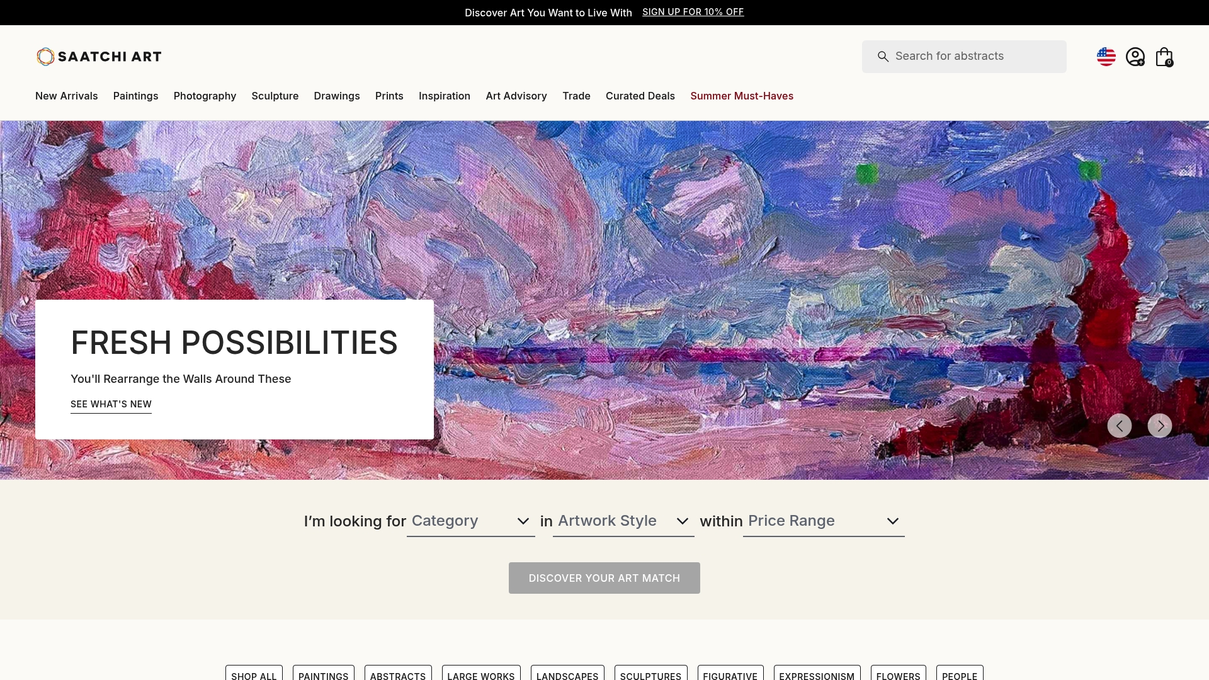Click the People tag button
The image size is (1209, 680).
coord(960,673)
